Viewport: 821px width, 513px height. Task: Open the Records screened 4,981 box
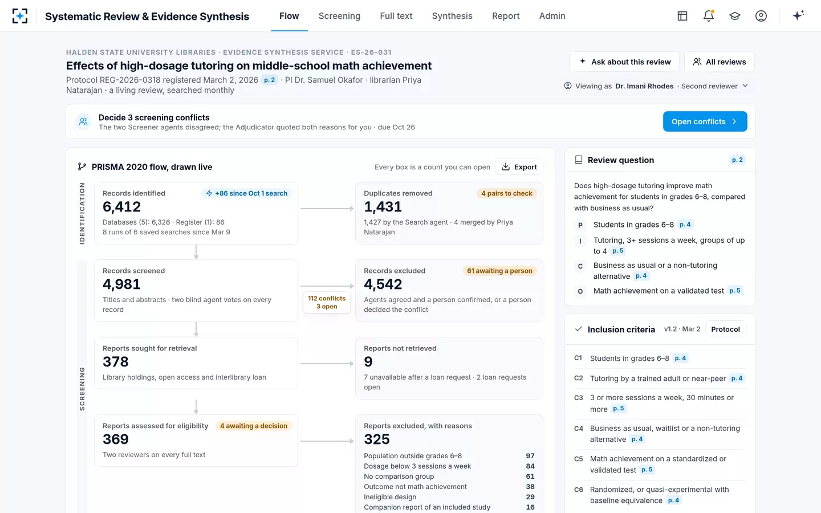196,291
